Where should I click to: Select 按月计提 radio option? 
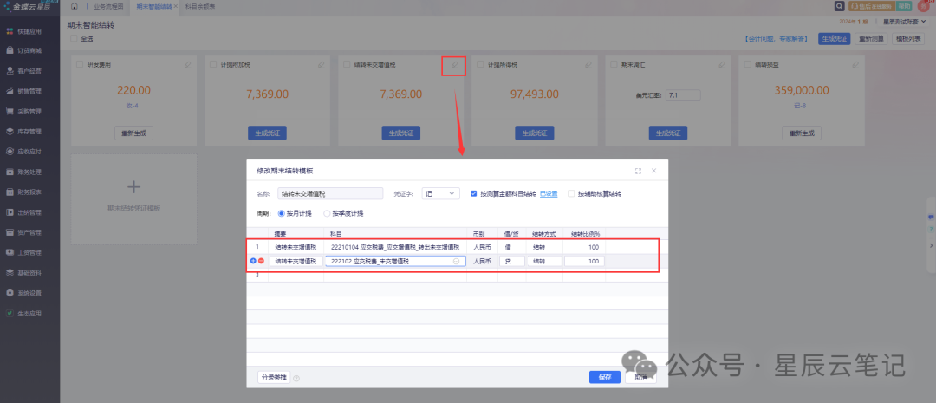pos(282,213)
